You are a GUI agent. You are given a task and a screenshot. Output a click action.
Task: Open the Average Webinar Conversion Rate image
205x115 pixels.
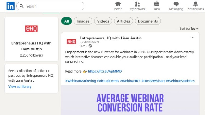(130, 100)
